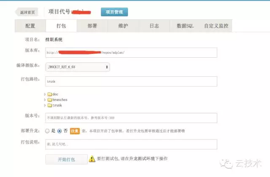270x177 pixels.
Task: Open the 日志 tab
Action: (x=154, y=26)
